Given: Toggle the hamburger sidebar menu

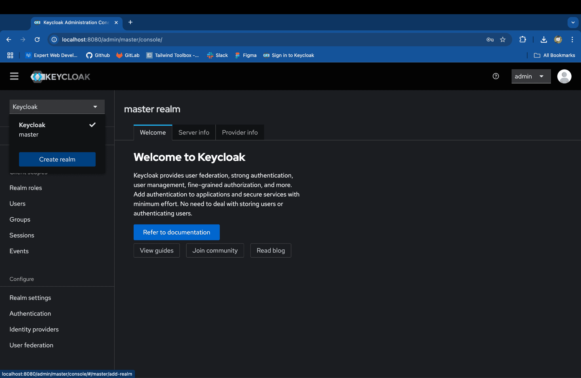Looking at the screenshot, I should coord(14,76).
